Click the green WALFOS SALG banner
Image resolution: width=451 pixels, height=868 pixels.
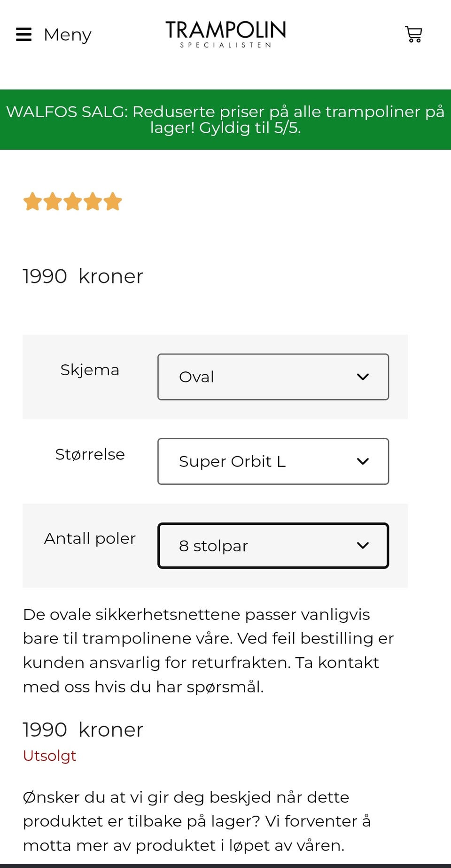point(225,120)
